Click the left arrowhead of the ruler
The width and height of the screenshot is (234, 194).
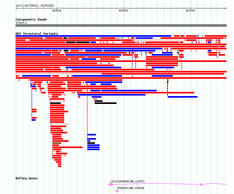coord(16,8)
